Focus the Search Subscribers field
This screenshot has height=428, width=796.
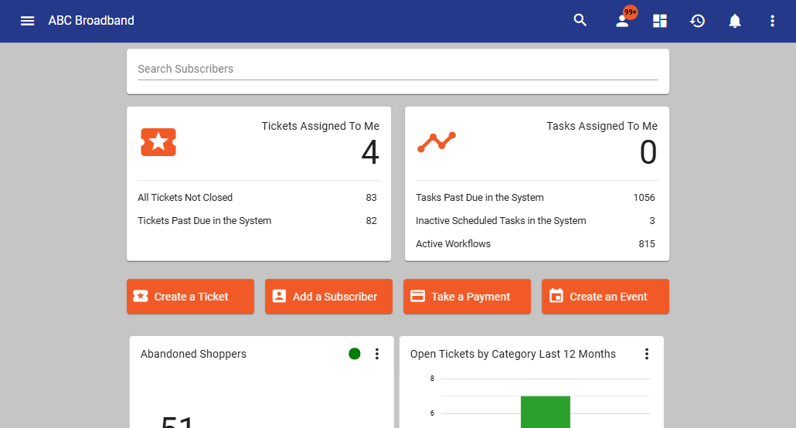398,69
